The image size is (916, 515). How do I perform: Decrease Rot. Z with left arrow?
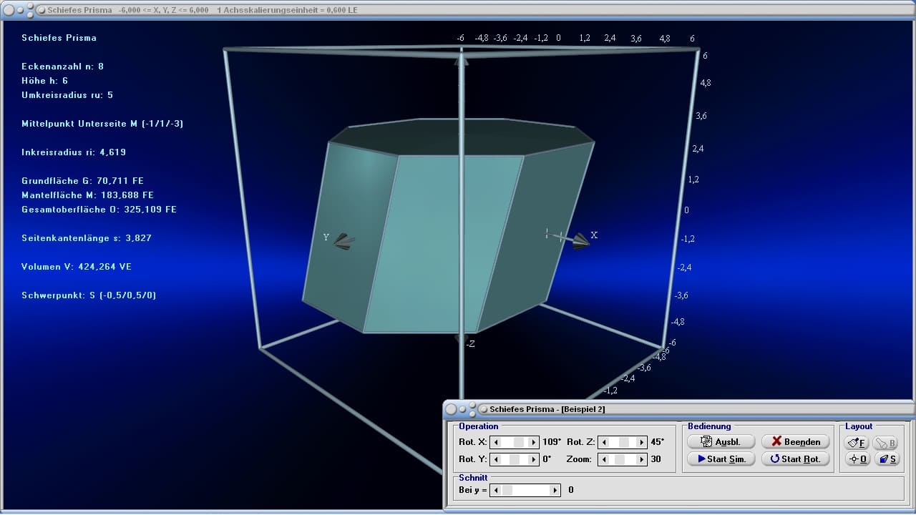coord(604,442)
